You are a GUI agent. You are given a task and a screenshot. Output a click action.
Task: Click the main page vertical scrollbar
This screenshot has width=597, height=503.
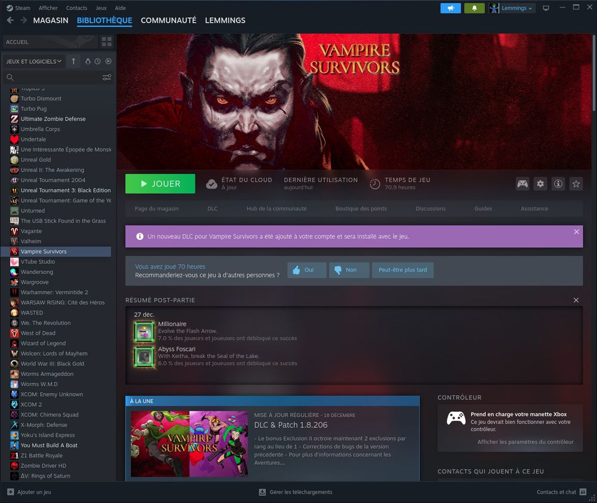pyautogui.click(x=593, y=72)
